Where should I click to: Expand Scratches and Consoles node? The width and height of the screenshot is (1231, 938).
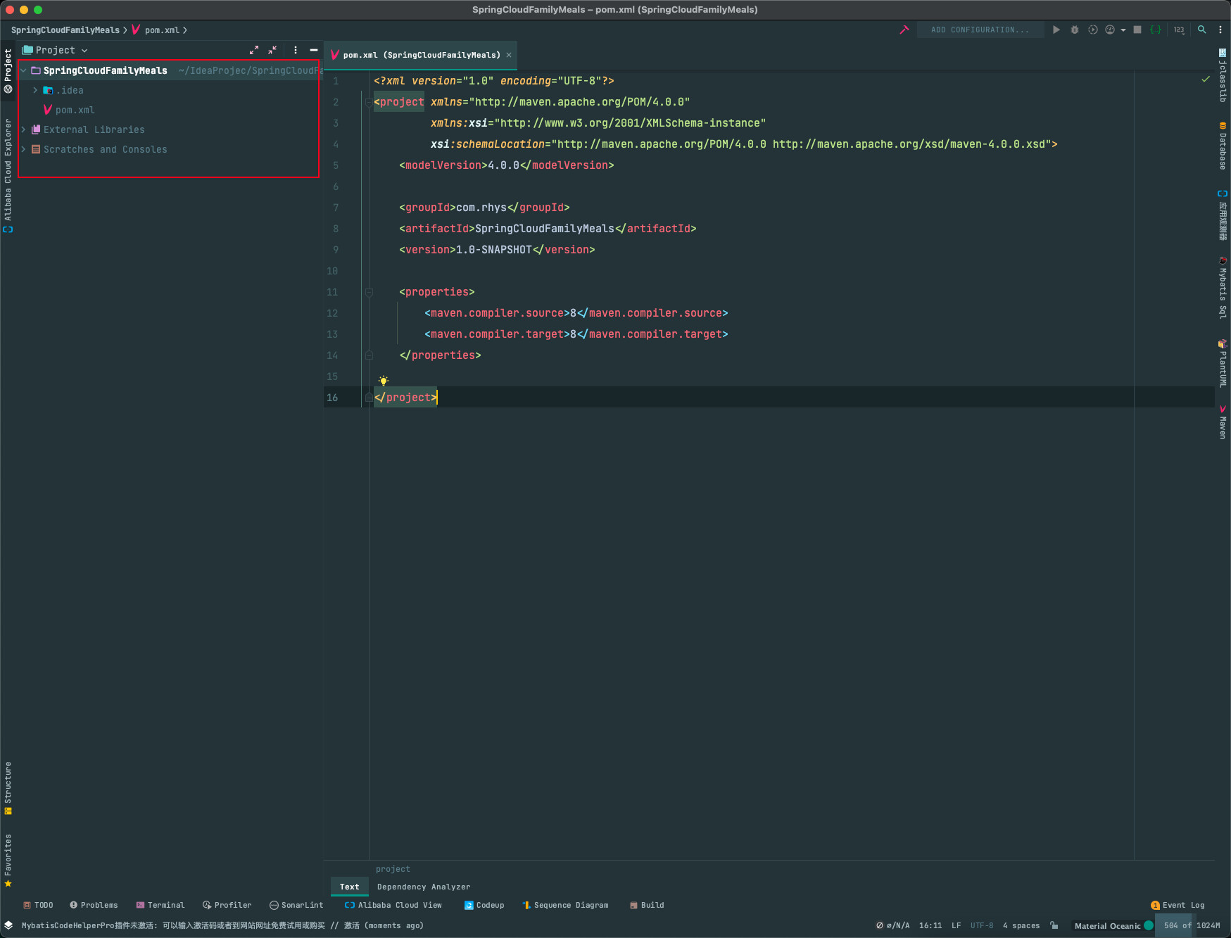click(x=23, y=149)
